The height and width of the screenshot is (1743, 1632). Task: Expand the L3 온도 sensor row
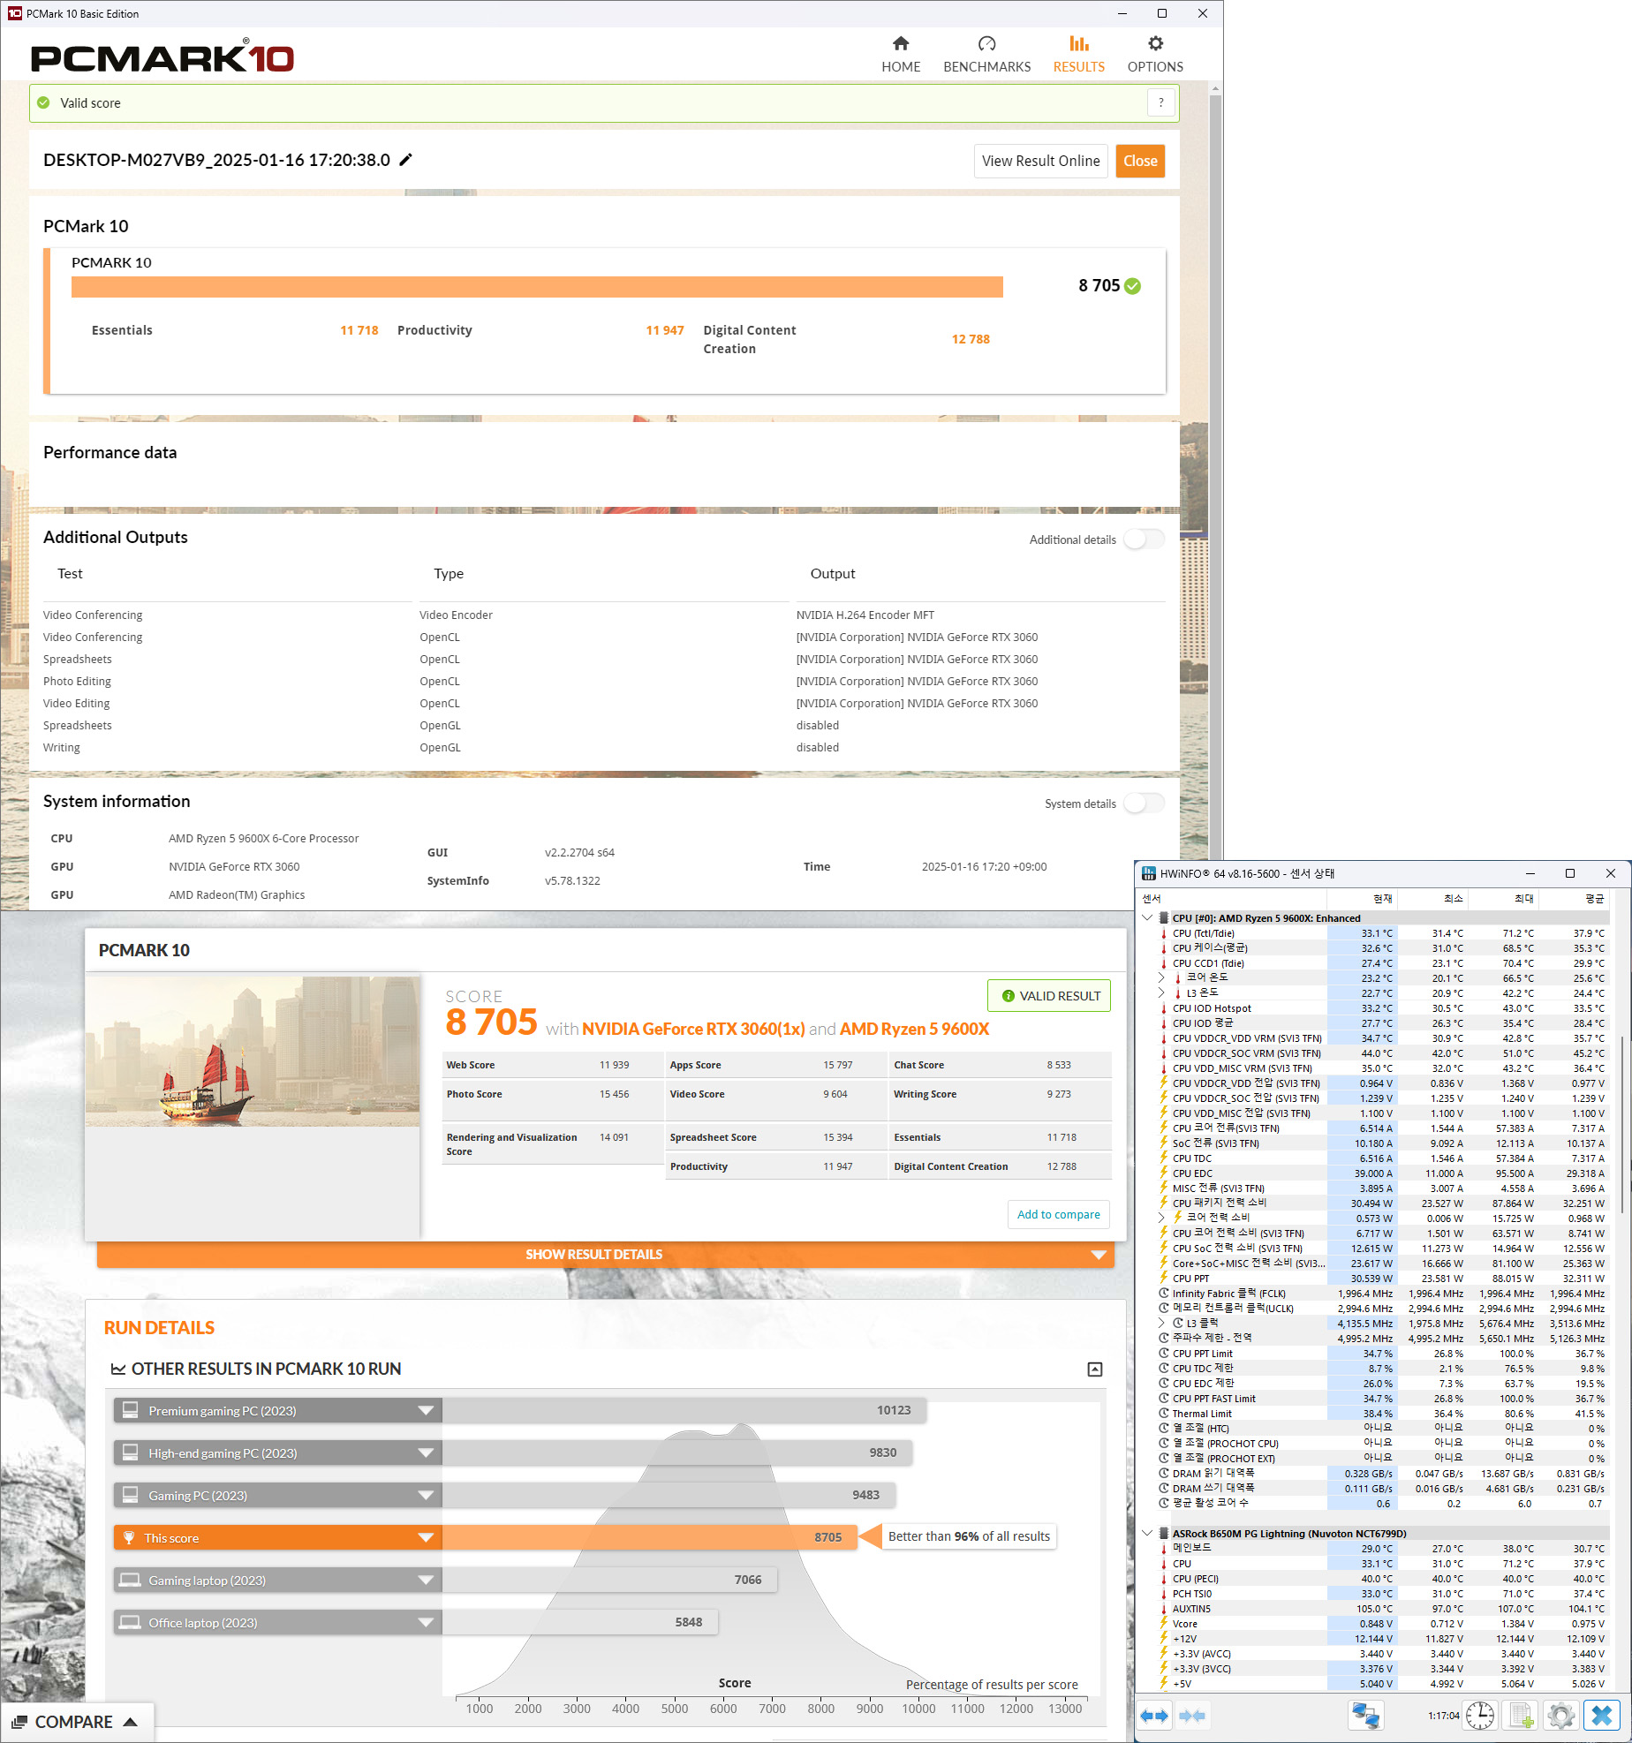click(1161, 992)
